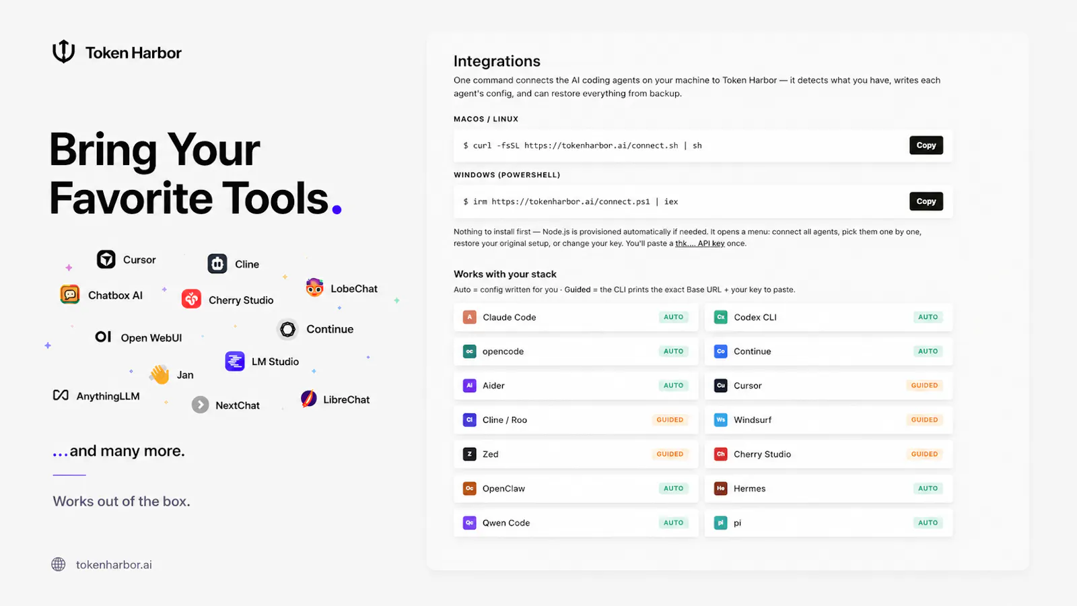The width and height of the screenshot is (1077, 606).
Task: Select the Cherry Studio row icon in stack list
Action: pos(721,454)
